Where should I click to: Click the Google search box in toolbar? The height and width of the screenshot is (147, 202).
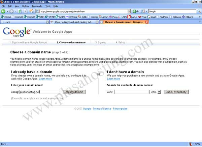[172, 11]
